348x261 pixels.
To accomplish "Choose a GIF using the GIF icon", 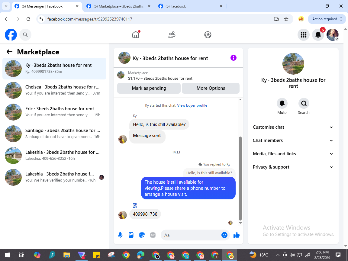I will tap(153, 235).
